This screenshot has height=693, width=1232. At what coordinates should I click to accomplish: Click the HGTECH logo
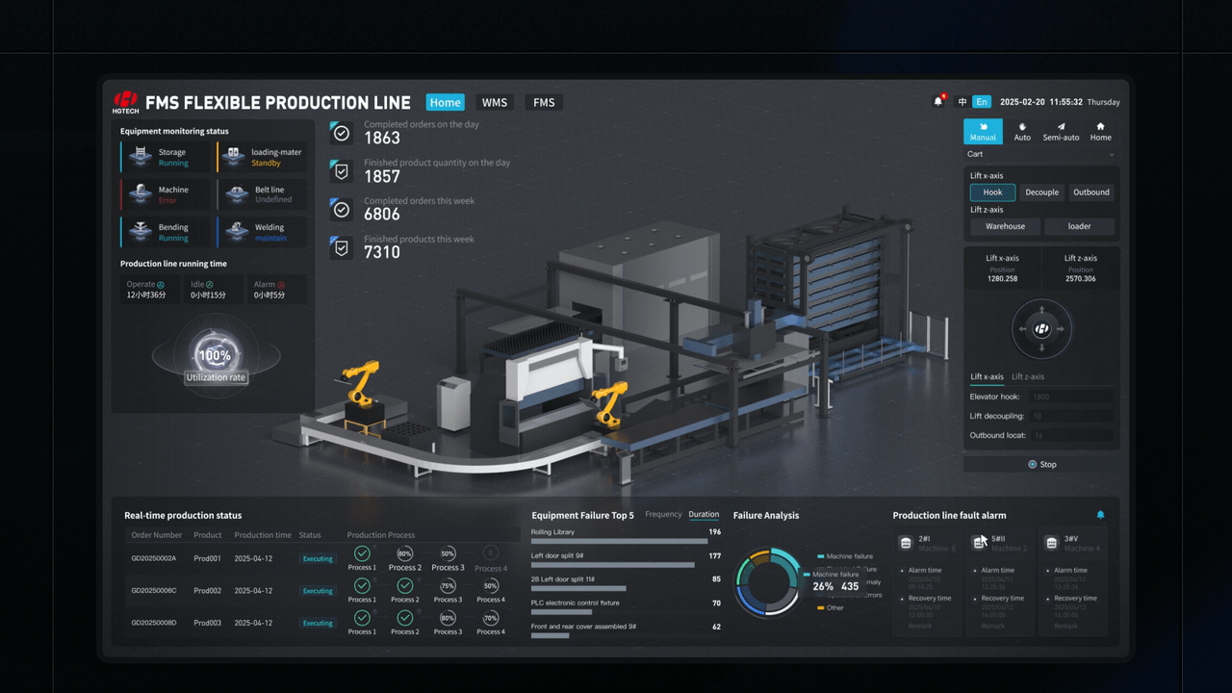click(126, 102)
